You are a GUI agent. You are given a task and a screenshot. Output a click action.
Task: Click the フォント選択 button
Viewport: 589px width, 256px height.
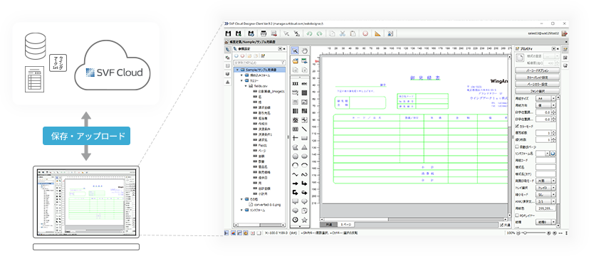pyautogui.click(x=537, y=91)
